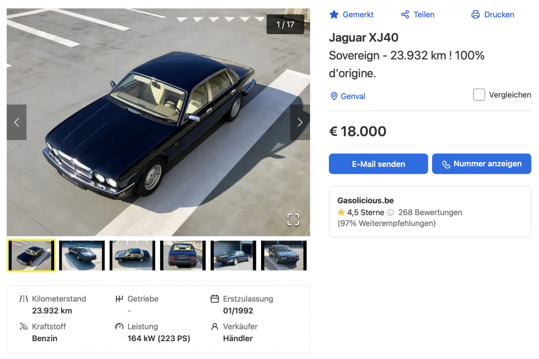Click the Genval location pin icon

click(x=334, y=96)
